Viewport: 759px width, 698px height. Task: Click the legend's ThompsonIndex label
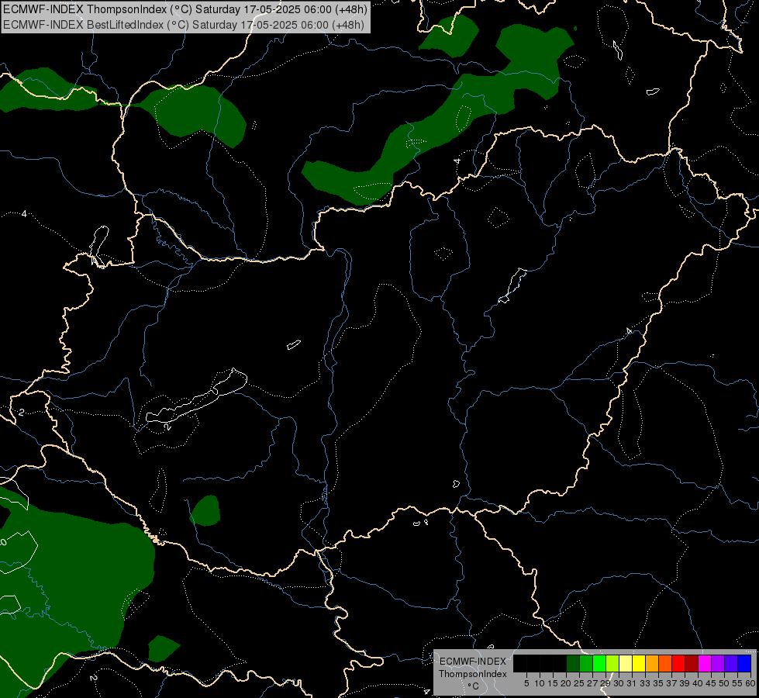point(472,674)
